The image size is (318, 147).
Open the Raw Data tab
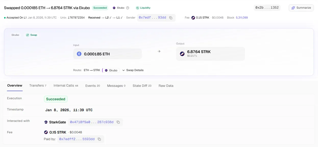point(166,86)
